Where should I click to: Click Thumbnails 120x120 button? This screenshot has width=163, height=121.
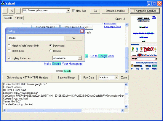coord(145,11)
